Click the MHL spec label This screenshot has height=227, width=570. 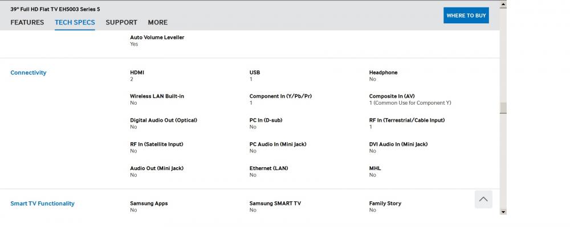pyautogui.click(x=375, y=168)
